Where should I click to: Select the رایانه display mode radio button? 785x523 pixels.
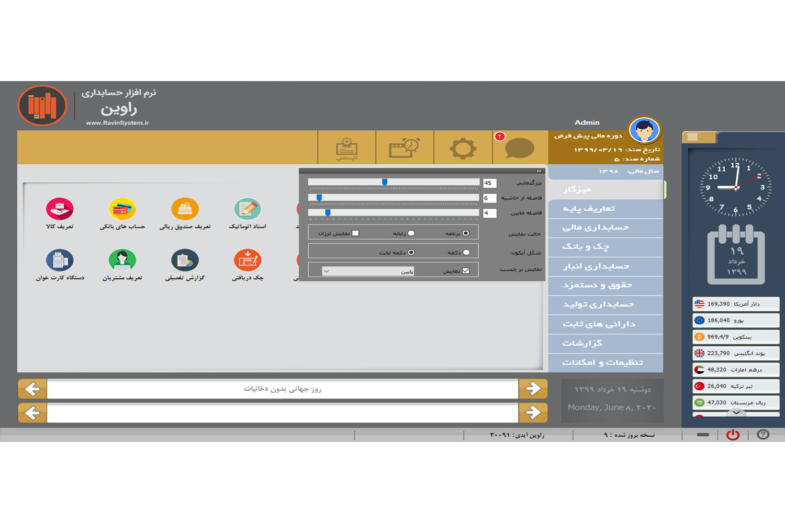[x=411, y=233]
